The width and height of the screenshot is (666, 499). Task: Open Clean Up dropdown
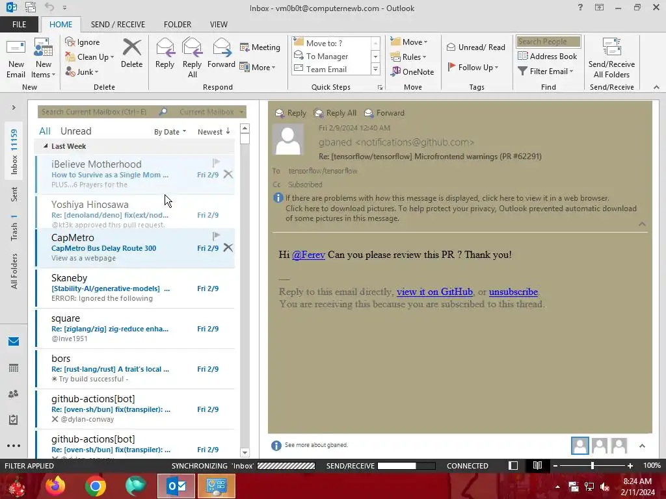coord(90,57)
